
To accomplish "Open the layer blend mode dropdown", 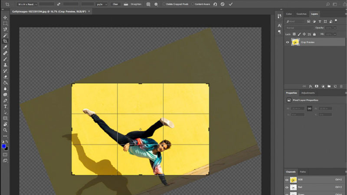I will tap(299, 27).
